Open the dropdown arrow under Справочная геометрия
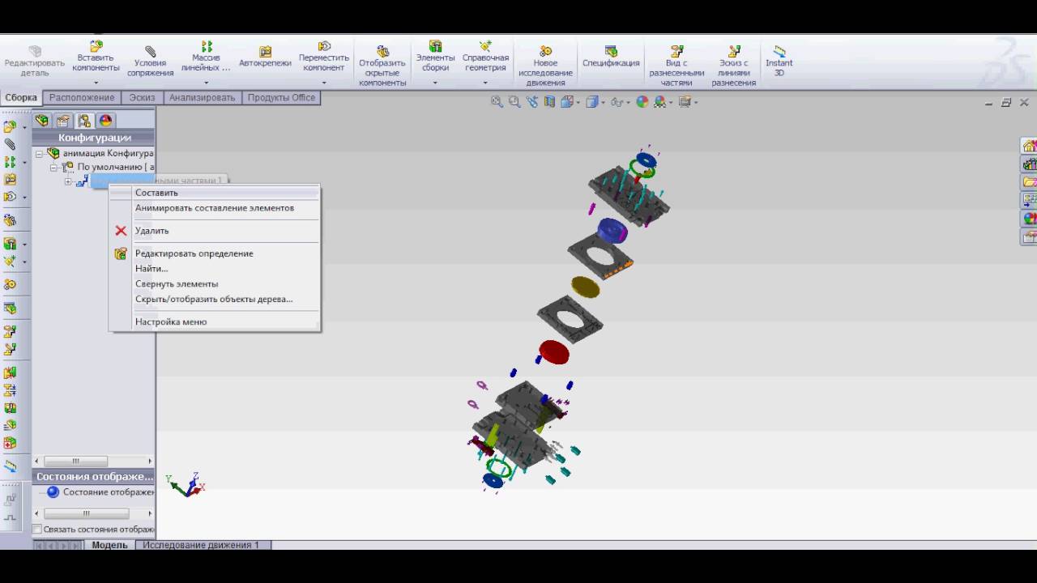The image size is (1037, 583). 485,83
